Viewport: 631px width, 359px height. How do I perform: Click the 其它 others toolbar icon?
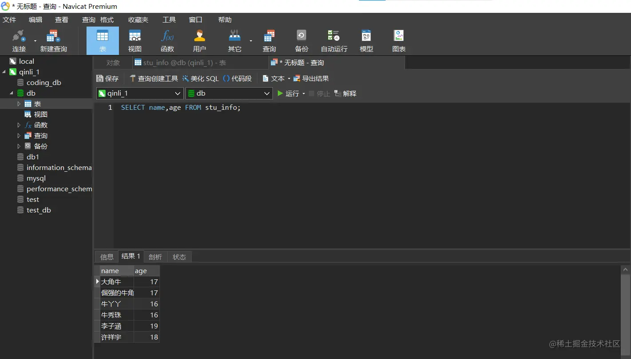pos(234,40)
